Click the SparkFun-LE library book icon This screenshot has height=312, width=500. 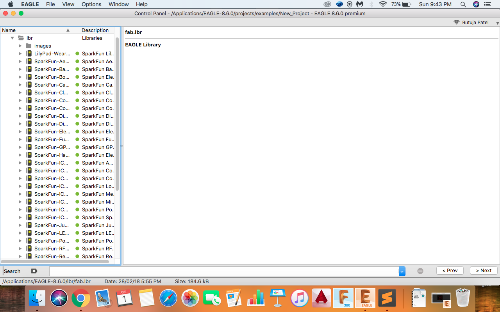point(29,233)
